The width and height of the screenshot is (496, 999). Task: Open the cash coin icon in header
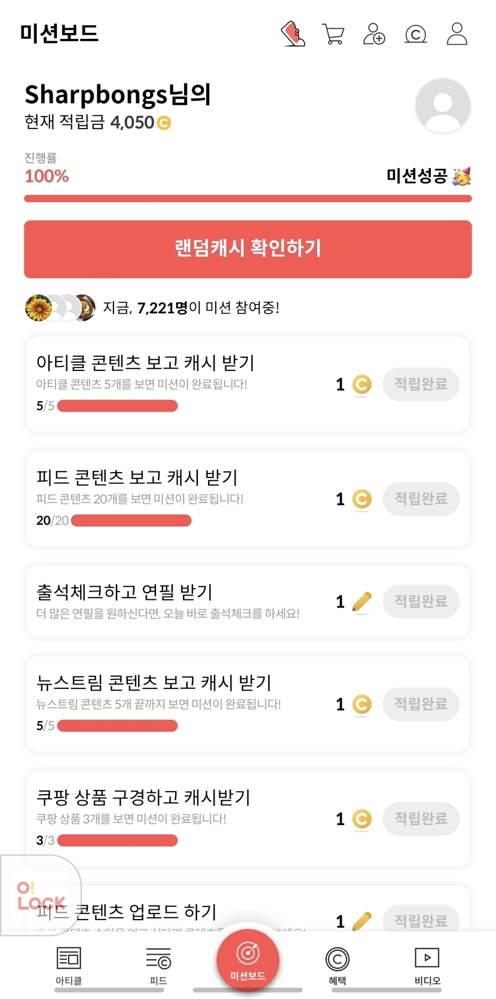416,34
